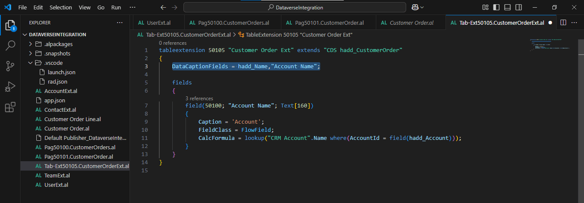Expand the .alpackages folder

pyautogui.click(x=31, y=44)
